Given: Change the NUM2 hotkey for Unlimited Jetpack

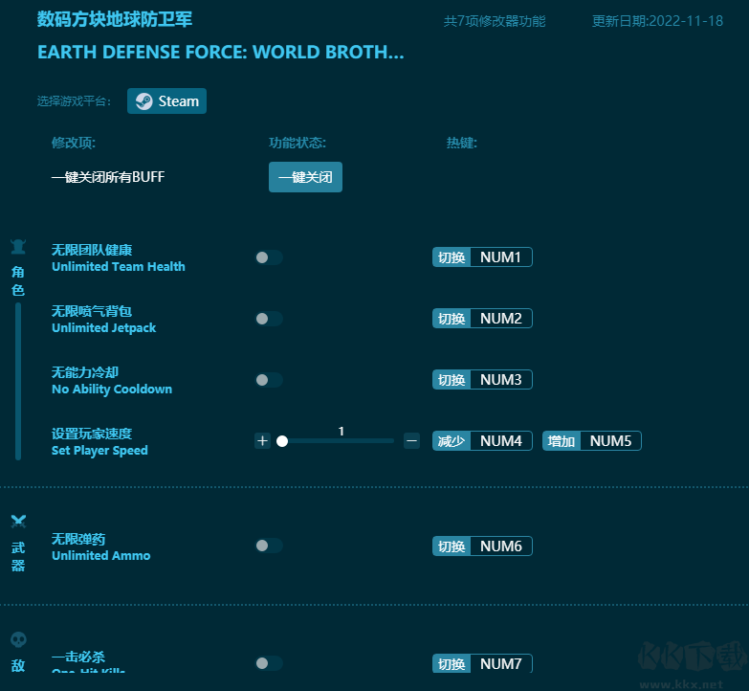Looking at the screenshot, I should point(500,319).
